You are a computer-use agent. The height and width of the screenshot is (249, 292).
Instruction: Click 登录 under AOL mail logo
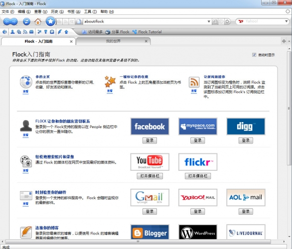246,212
